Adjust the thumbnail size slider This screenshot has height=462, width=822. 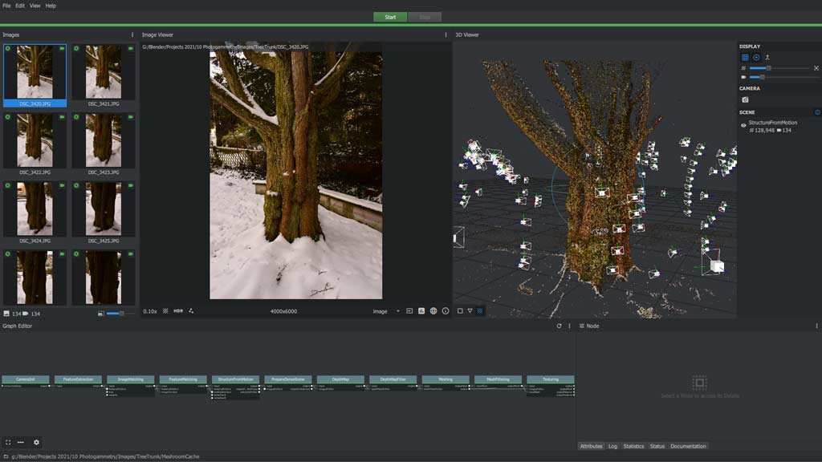(x=120, y=314)
